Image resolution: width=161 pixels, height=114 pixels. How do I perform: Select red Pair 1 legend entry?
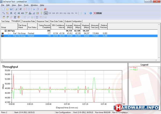(133, 68)
